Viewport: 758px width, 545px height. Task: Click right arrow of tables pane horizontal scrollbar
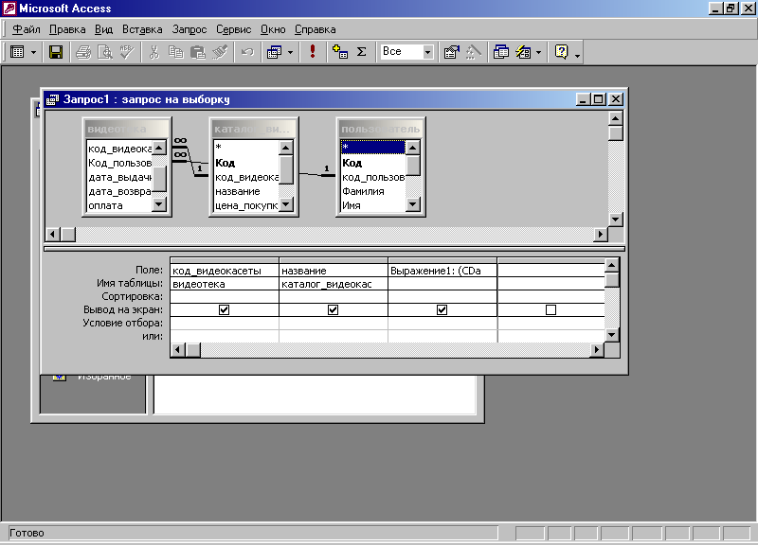click(x=601, y=235)
